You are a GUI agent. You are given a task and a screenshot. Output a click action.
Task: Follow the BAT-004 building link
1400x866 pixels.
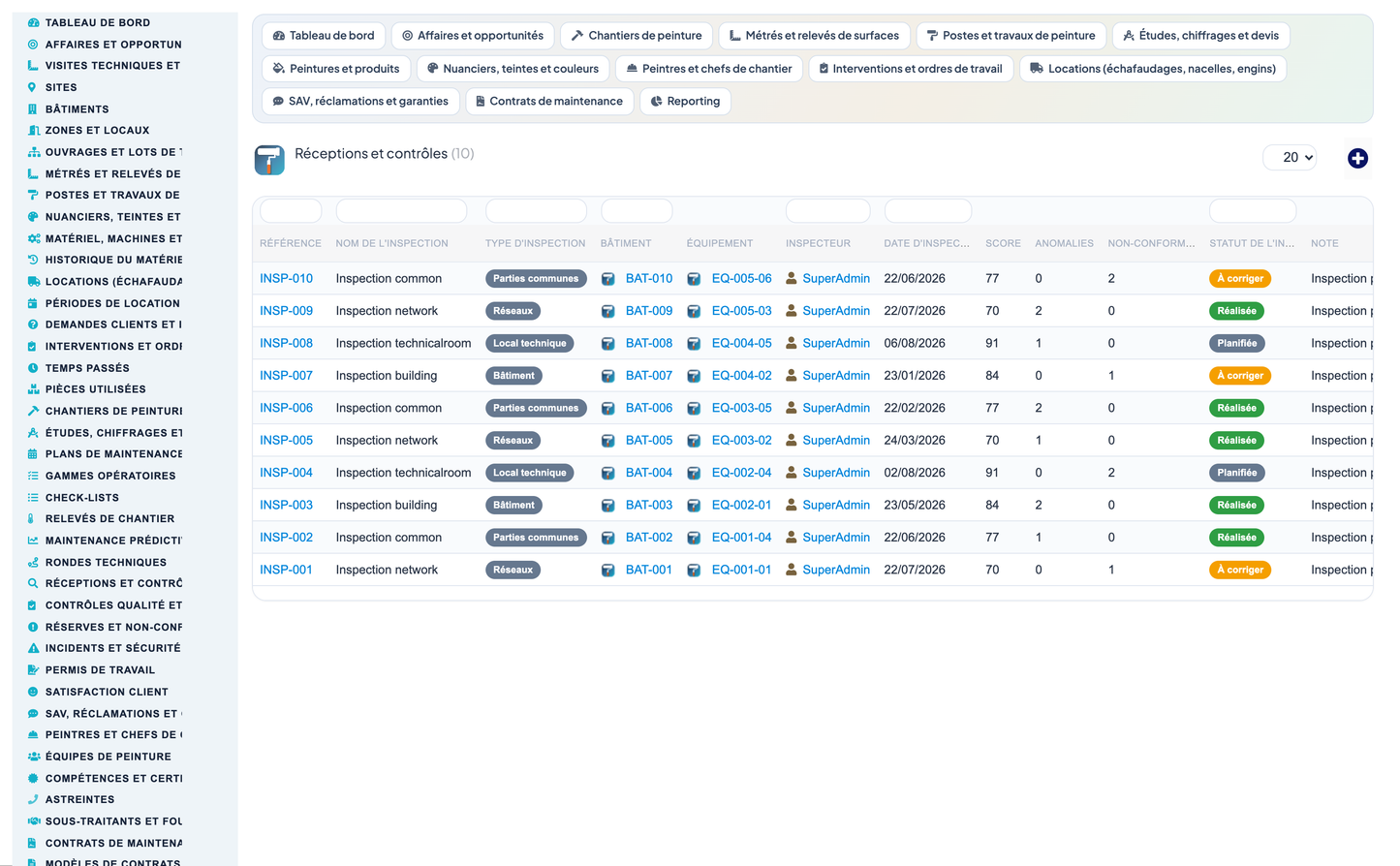tap(648, 473)
